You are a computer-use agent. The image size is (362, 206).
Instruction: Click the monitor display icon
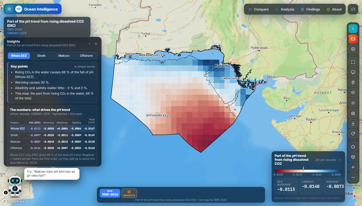pos(353,72)
